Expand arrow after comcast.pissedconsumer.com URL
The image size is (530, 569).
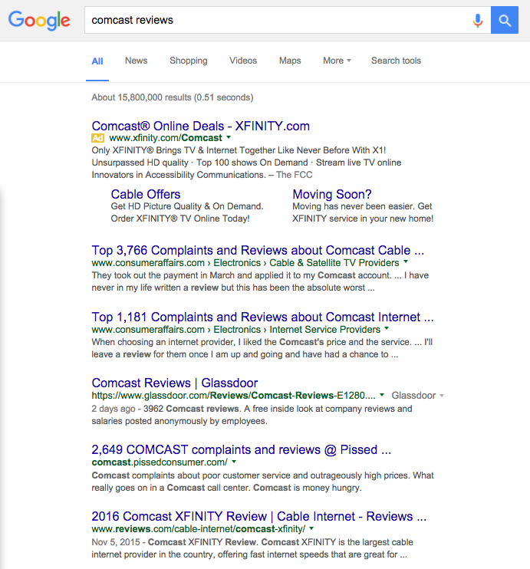click(234, 462)
